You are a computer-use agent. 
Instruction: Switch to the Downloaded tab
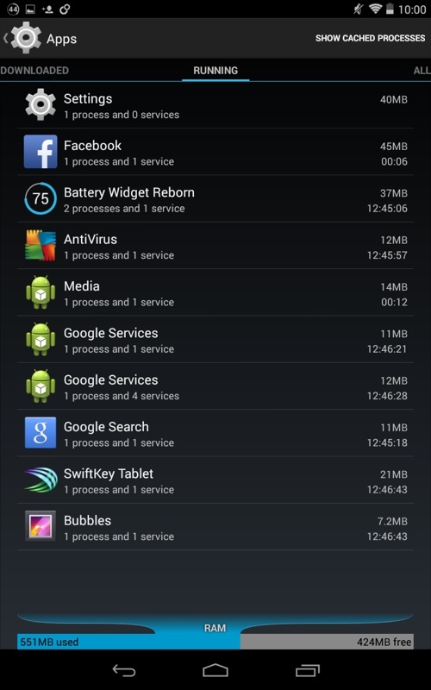click(x=34, y=71)
